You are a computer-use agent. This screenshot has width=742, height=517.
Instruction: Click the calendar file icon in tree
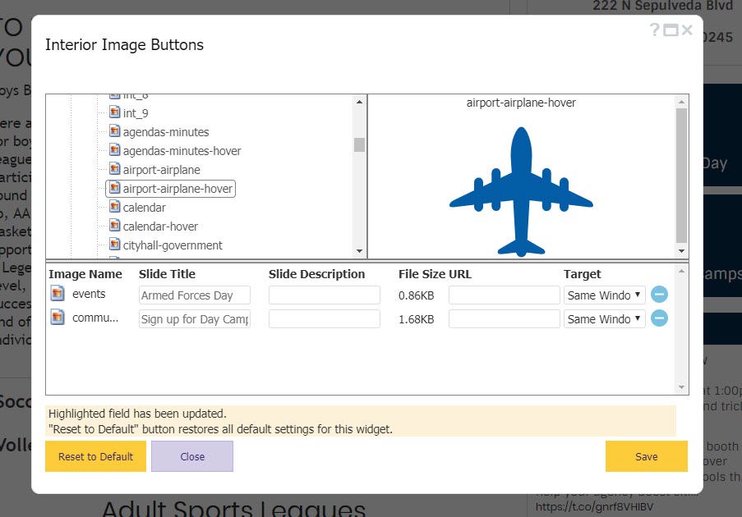coord(115,208)
